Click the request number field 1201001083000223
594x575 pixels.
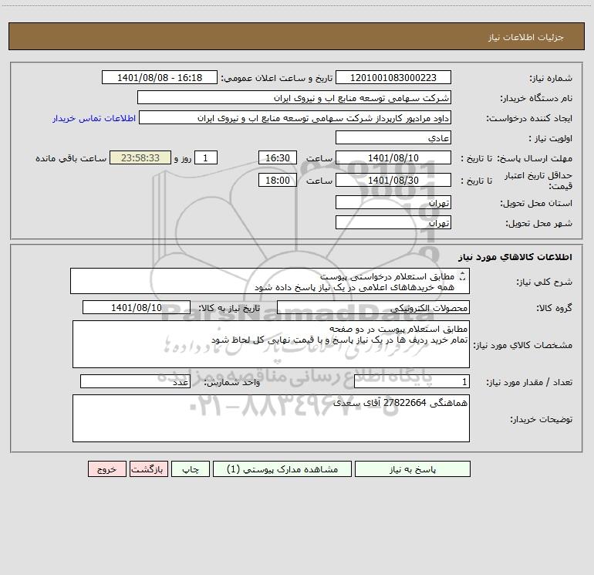click(393, 77)
